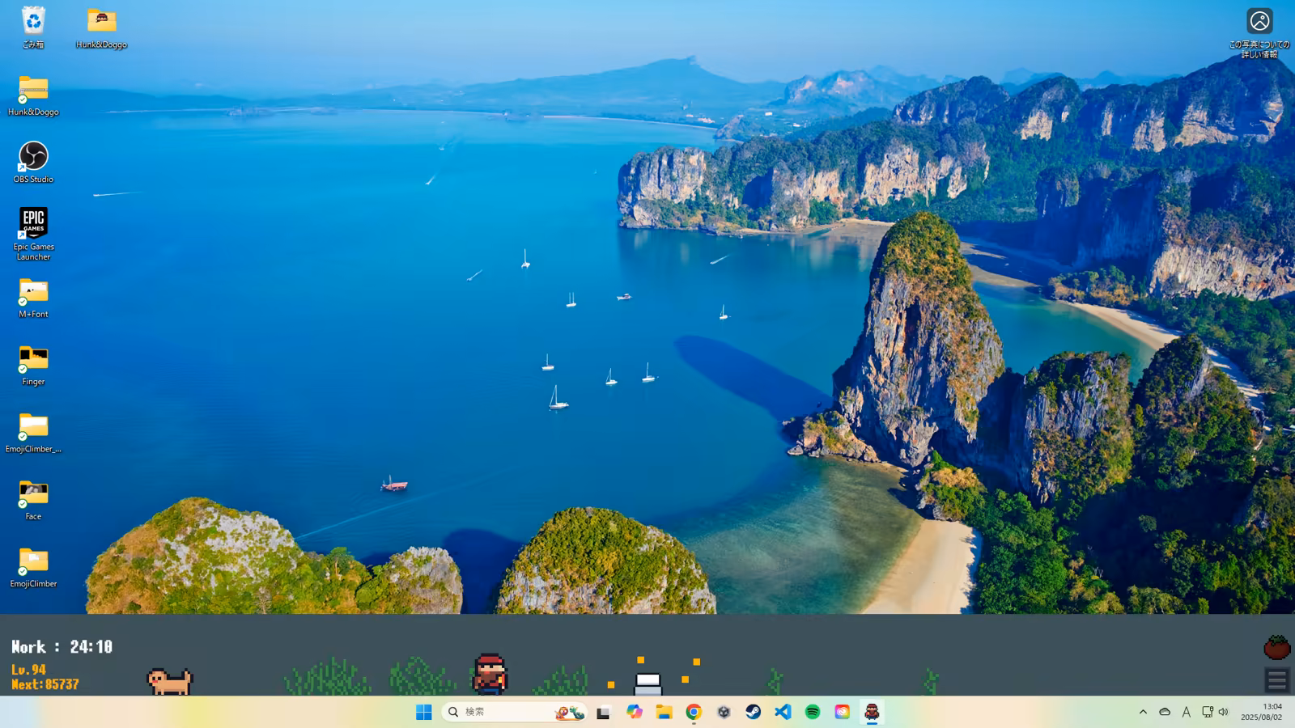Toggle Task View on the taskbar
Viewport: 1295px width, 728px height.
(603, 712)
